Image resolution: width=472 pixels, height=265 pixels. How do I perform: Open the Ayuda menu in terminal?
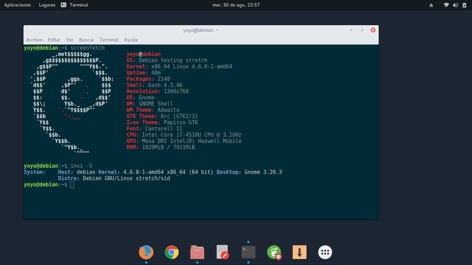tap(131, 40)
